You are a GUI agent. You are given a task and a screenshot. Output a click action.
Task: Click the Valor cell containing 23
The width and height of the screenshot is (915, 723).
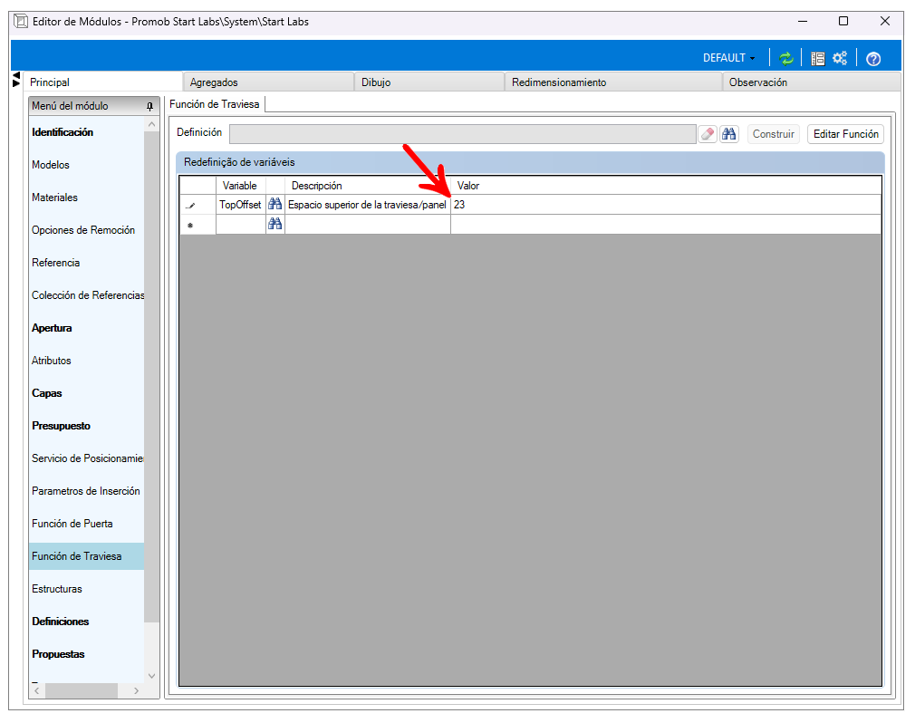665,205
